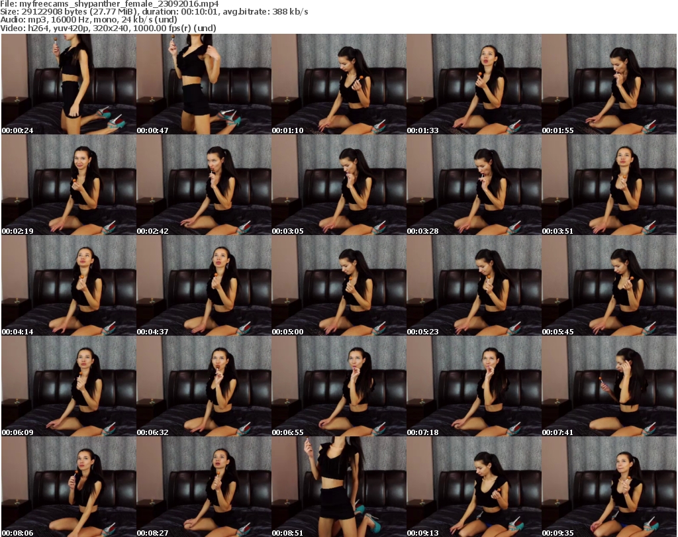This screenshot has width=678, height=537.
Task: Open the thumbnail at 00:05:23
Action: (473, 285)
